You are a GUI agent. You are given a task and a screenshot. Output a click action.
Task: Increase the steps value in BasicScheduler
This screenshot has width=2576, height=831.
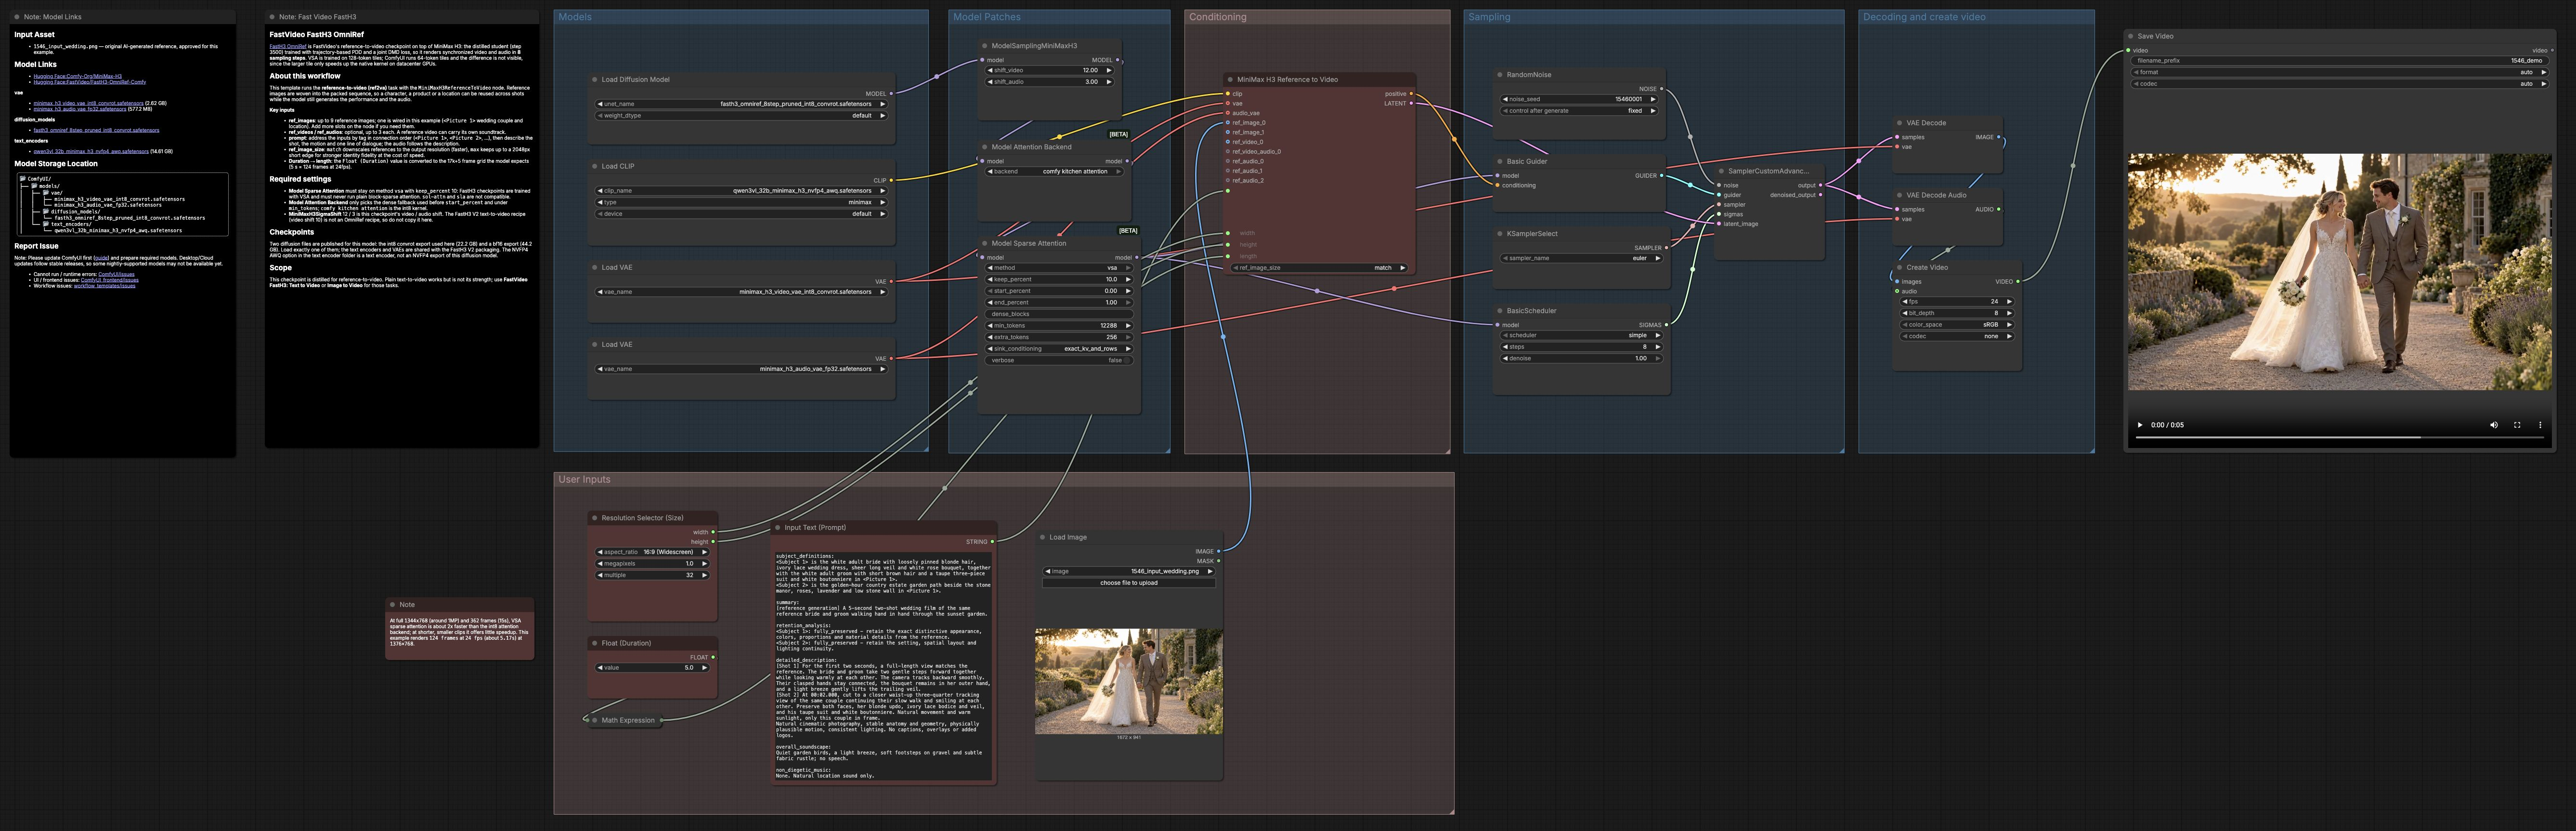[x=1657, y=347]
